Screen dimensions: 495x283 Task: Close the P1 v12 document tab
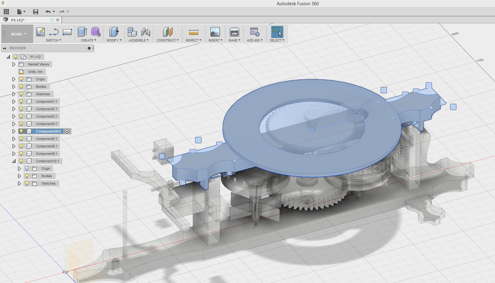point(58,20)
